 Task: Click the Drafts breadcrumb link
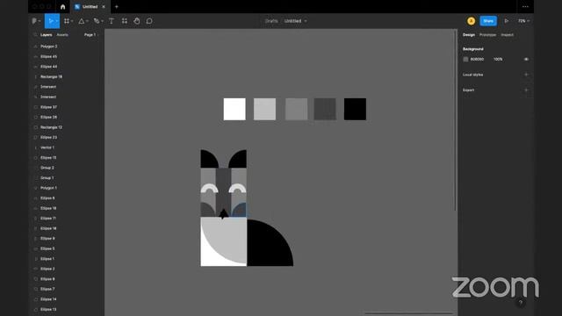point(271,21)
